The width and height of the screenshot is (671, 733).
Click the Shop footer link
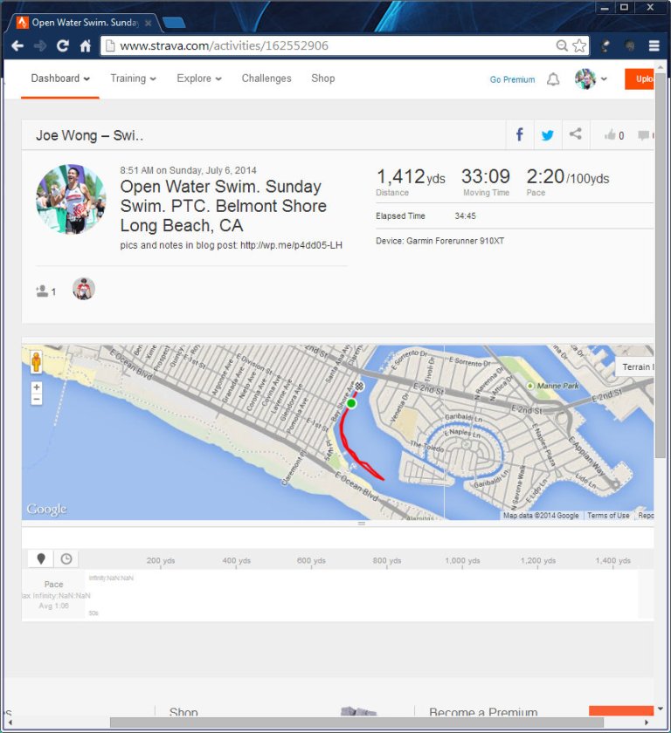click(x=183, y=712)
